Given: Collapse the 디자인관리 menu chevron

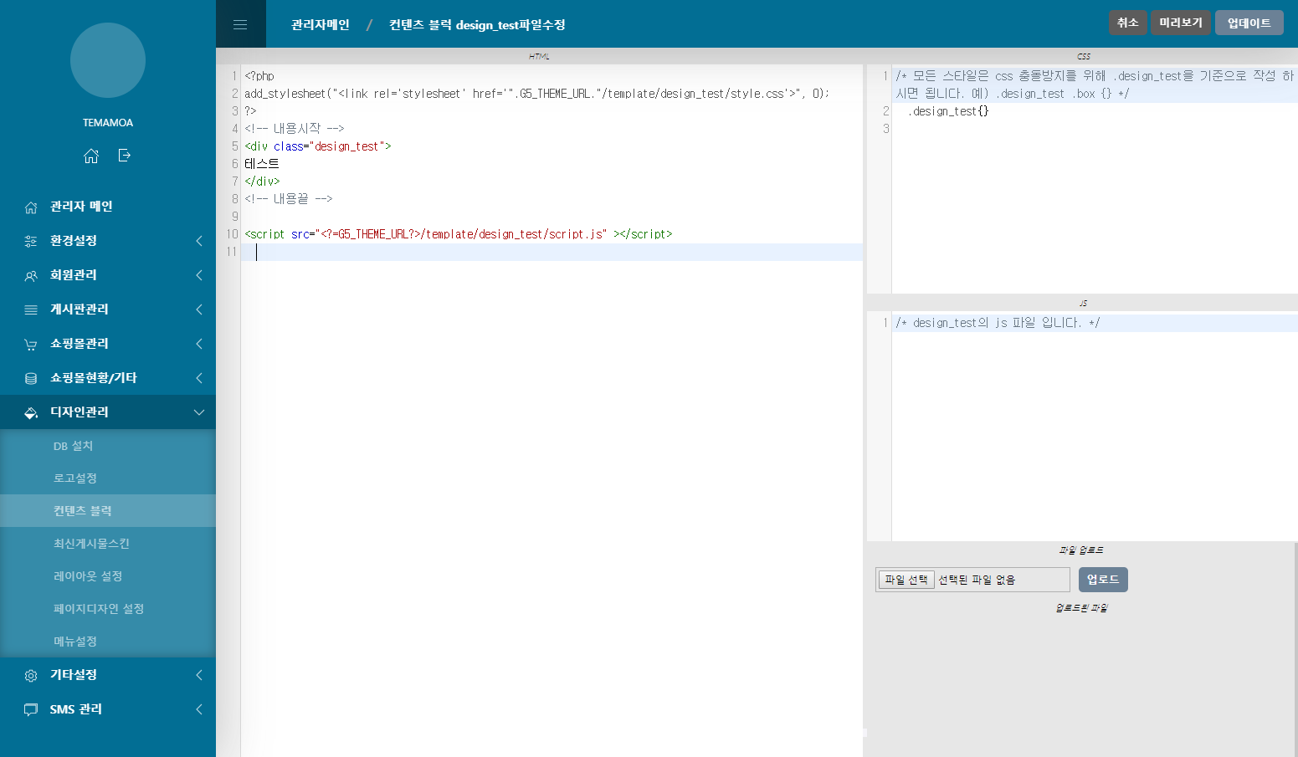Looking at the screenshot, I should tap(199, 412).
